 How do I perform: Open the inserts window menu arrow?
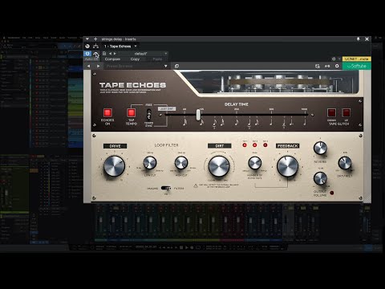[87, 39]
